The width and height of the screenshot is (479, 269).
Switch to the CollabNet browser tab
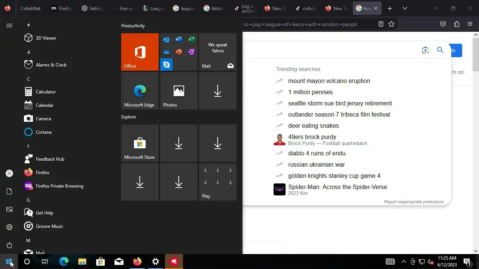[x=31, y=8]
